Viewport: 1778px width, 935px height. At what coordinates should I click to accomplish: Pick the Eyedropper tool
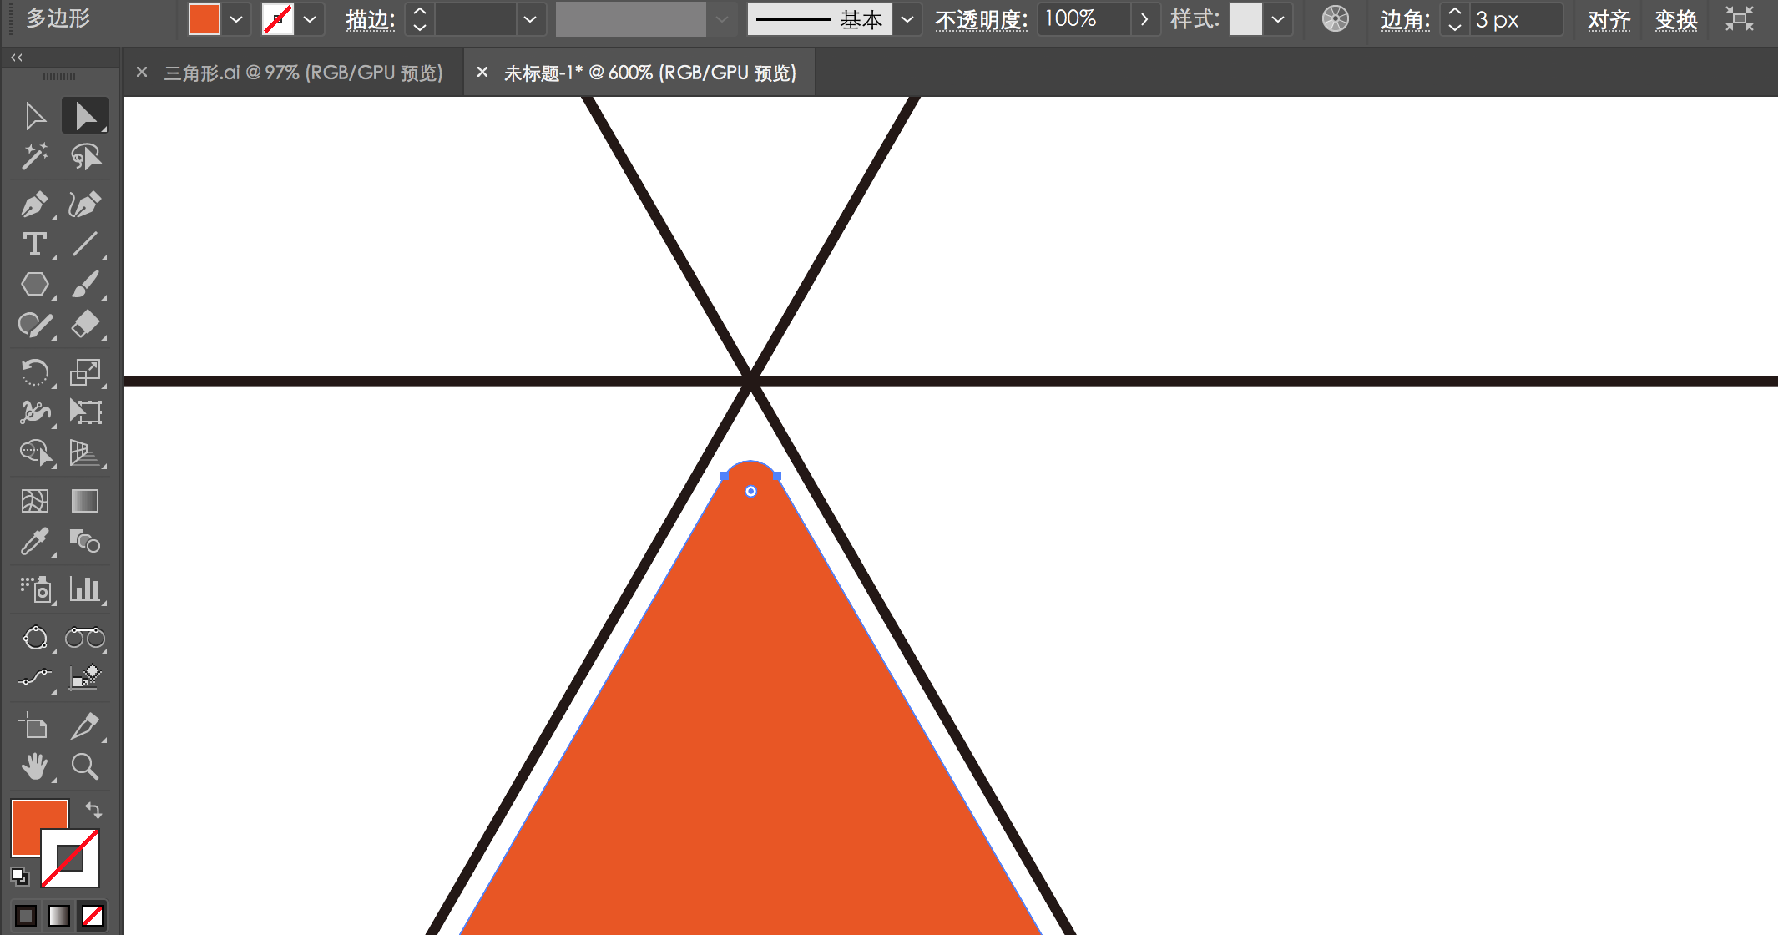coord(34,542)
